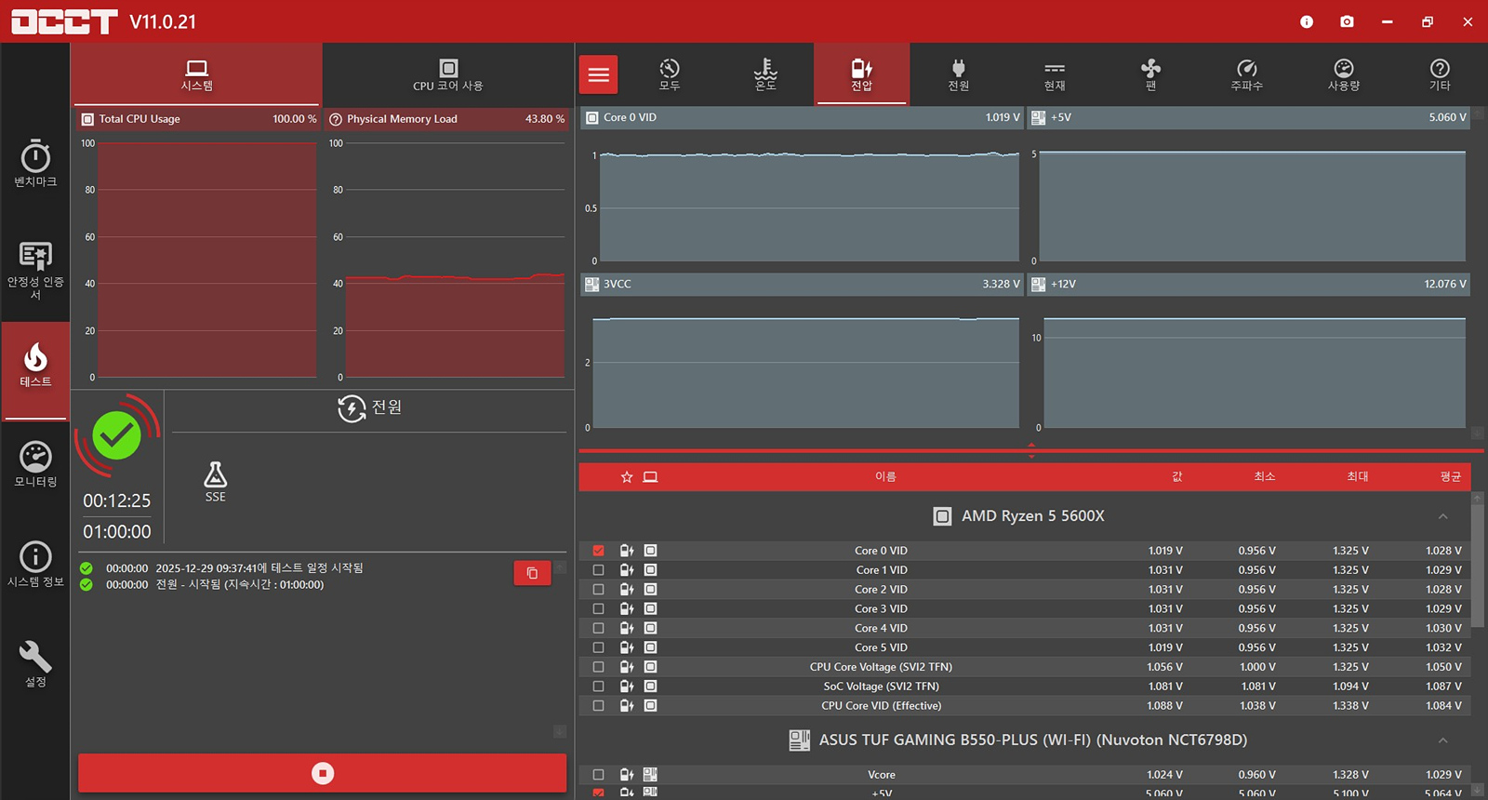The image size is (1488, 800).
Task: Take a screenshot with camera icon
Action: [x=1347, y=21]
